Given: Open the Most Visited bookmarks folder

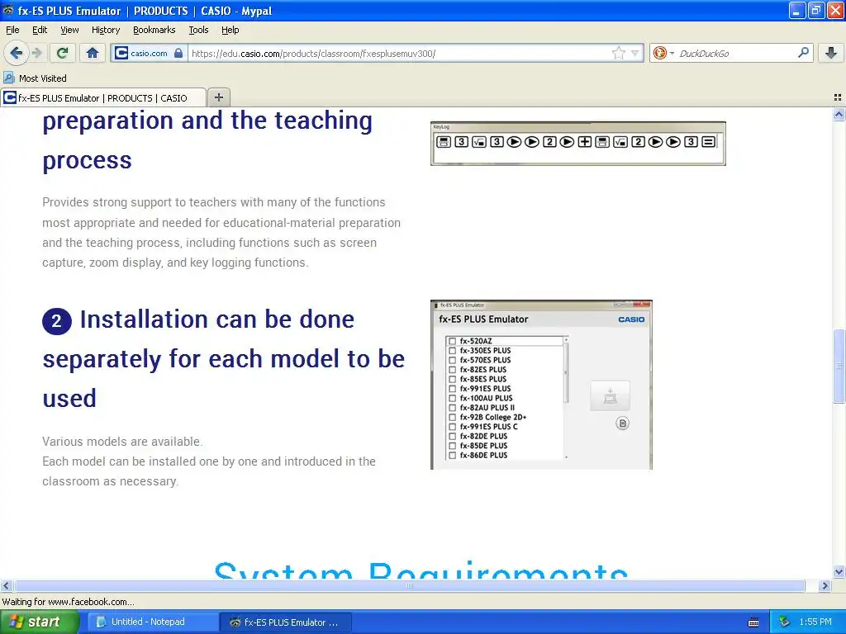Looking at the screenshot, I should 36,78.
